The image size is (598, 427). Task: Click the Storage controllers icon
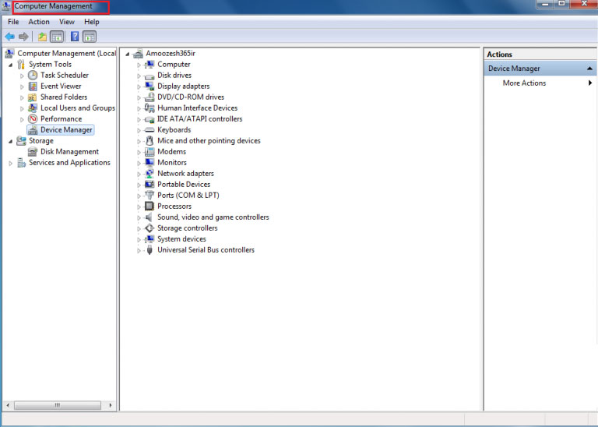[x=149, y=228]
